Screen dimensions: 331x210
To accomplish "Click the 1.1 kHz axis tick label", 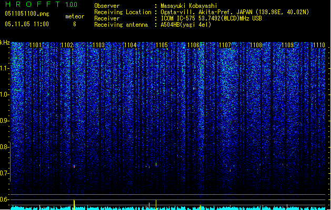I will (4, 68).
